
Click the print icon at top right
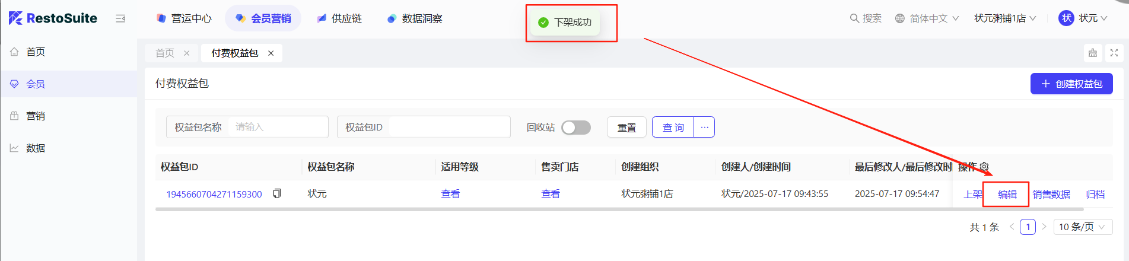(x=1093, y=53)
